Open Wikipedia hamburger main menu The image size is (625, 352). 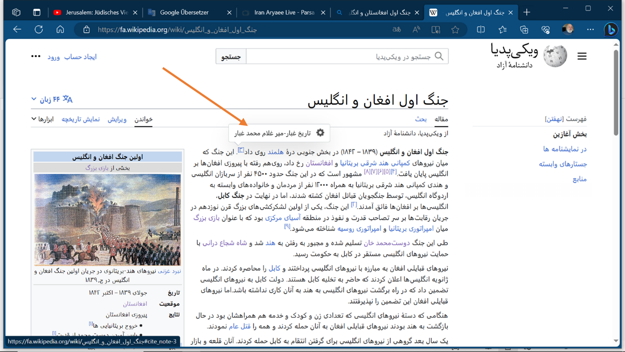pos(582,56)
